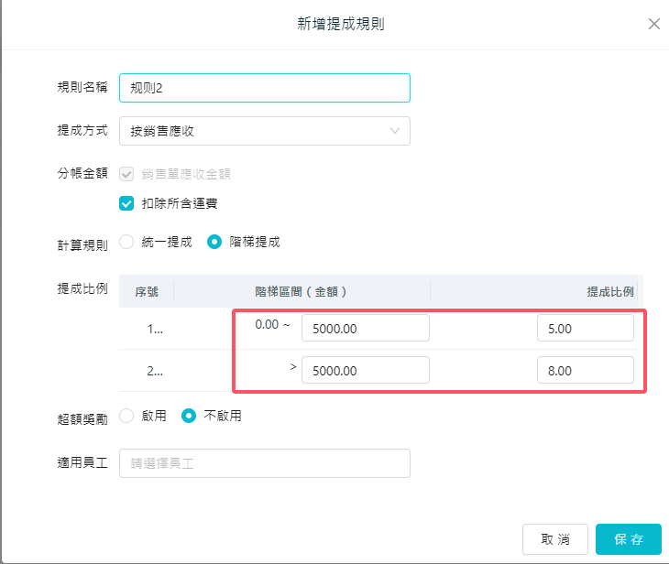Choose 不啟用 for 超額獎勵

[x=189, y=416]
